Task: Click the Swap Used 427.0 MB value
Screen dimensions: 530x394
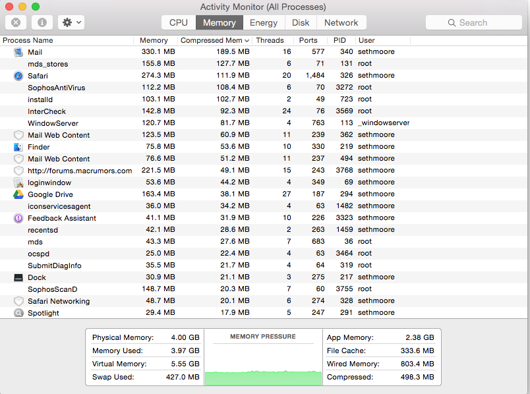Action: click(183, 377)
